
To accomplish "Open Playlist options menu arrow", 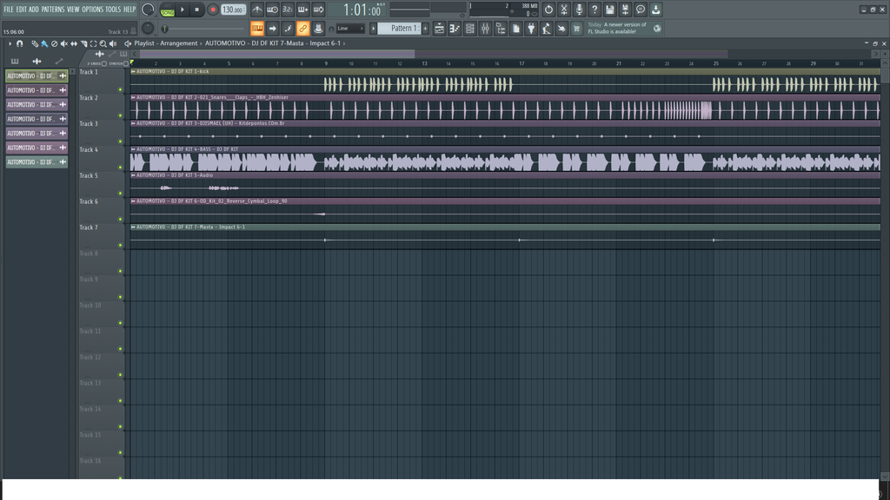I will [10, 43].
